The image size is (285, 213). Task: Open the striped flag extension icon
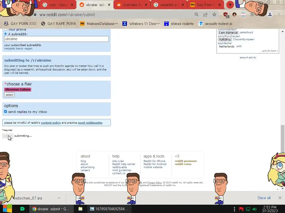tap(243, 14)
